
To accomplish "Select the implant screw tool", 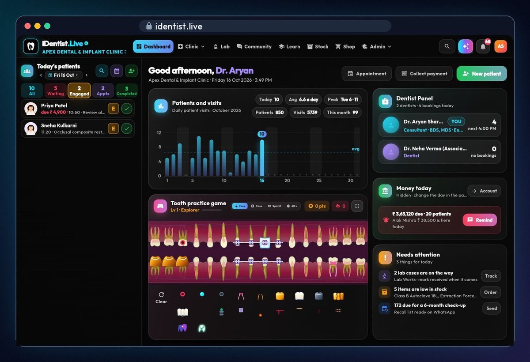I will [x=221, y=312].
